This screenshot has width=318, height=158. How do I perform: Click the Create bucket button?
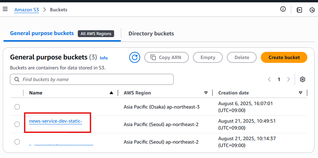(284, 57)
